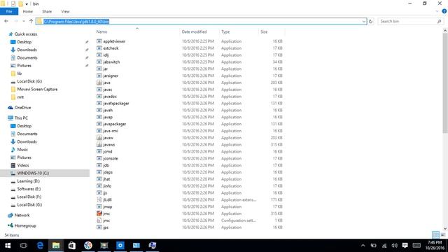Screen dimensions: 448x252
Task: Select Homegroup in the navigation pane
Action: tap(25, 225)
